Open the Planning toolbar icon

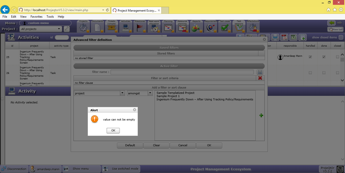coord(168,26)
